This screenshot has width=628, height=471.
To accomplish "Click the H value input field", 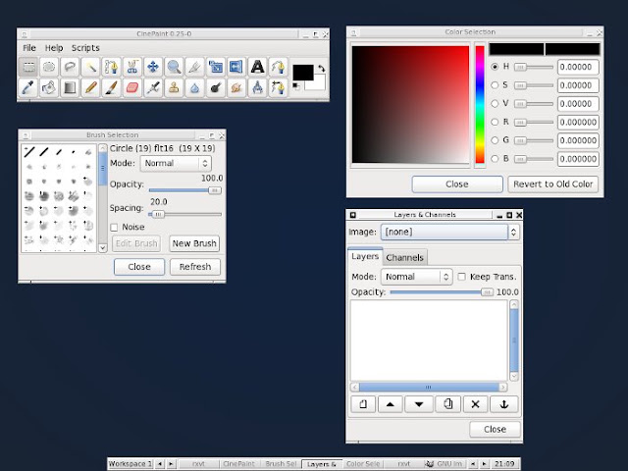I will tap(578, 67).
